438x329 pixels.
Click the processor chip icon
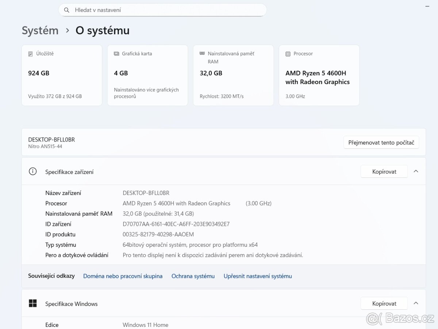pos(288,54)
